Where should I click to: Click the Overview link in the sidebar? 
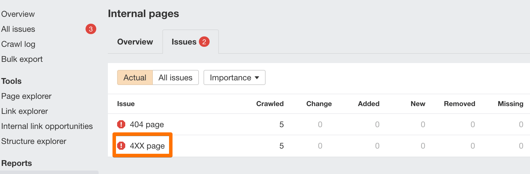tap(18, 14)
